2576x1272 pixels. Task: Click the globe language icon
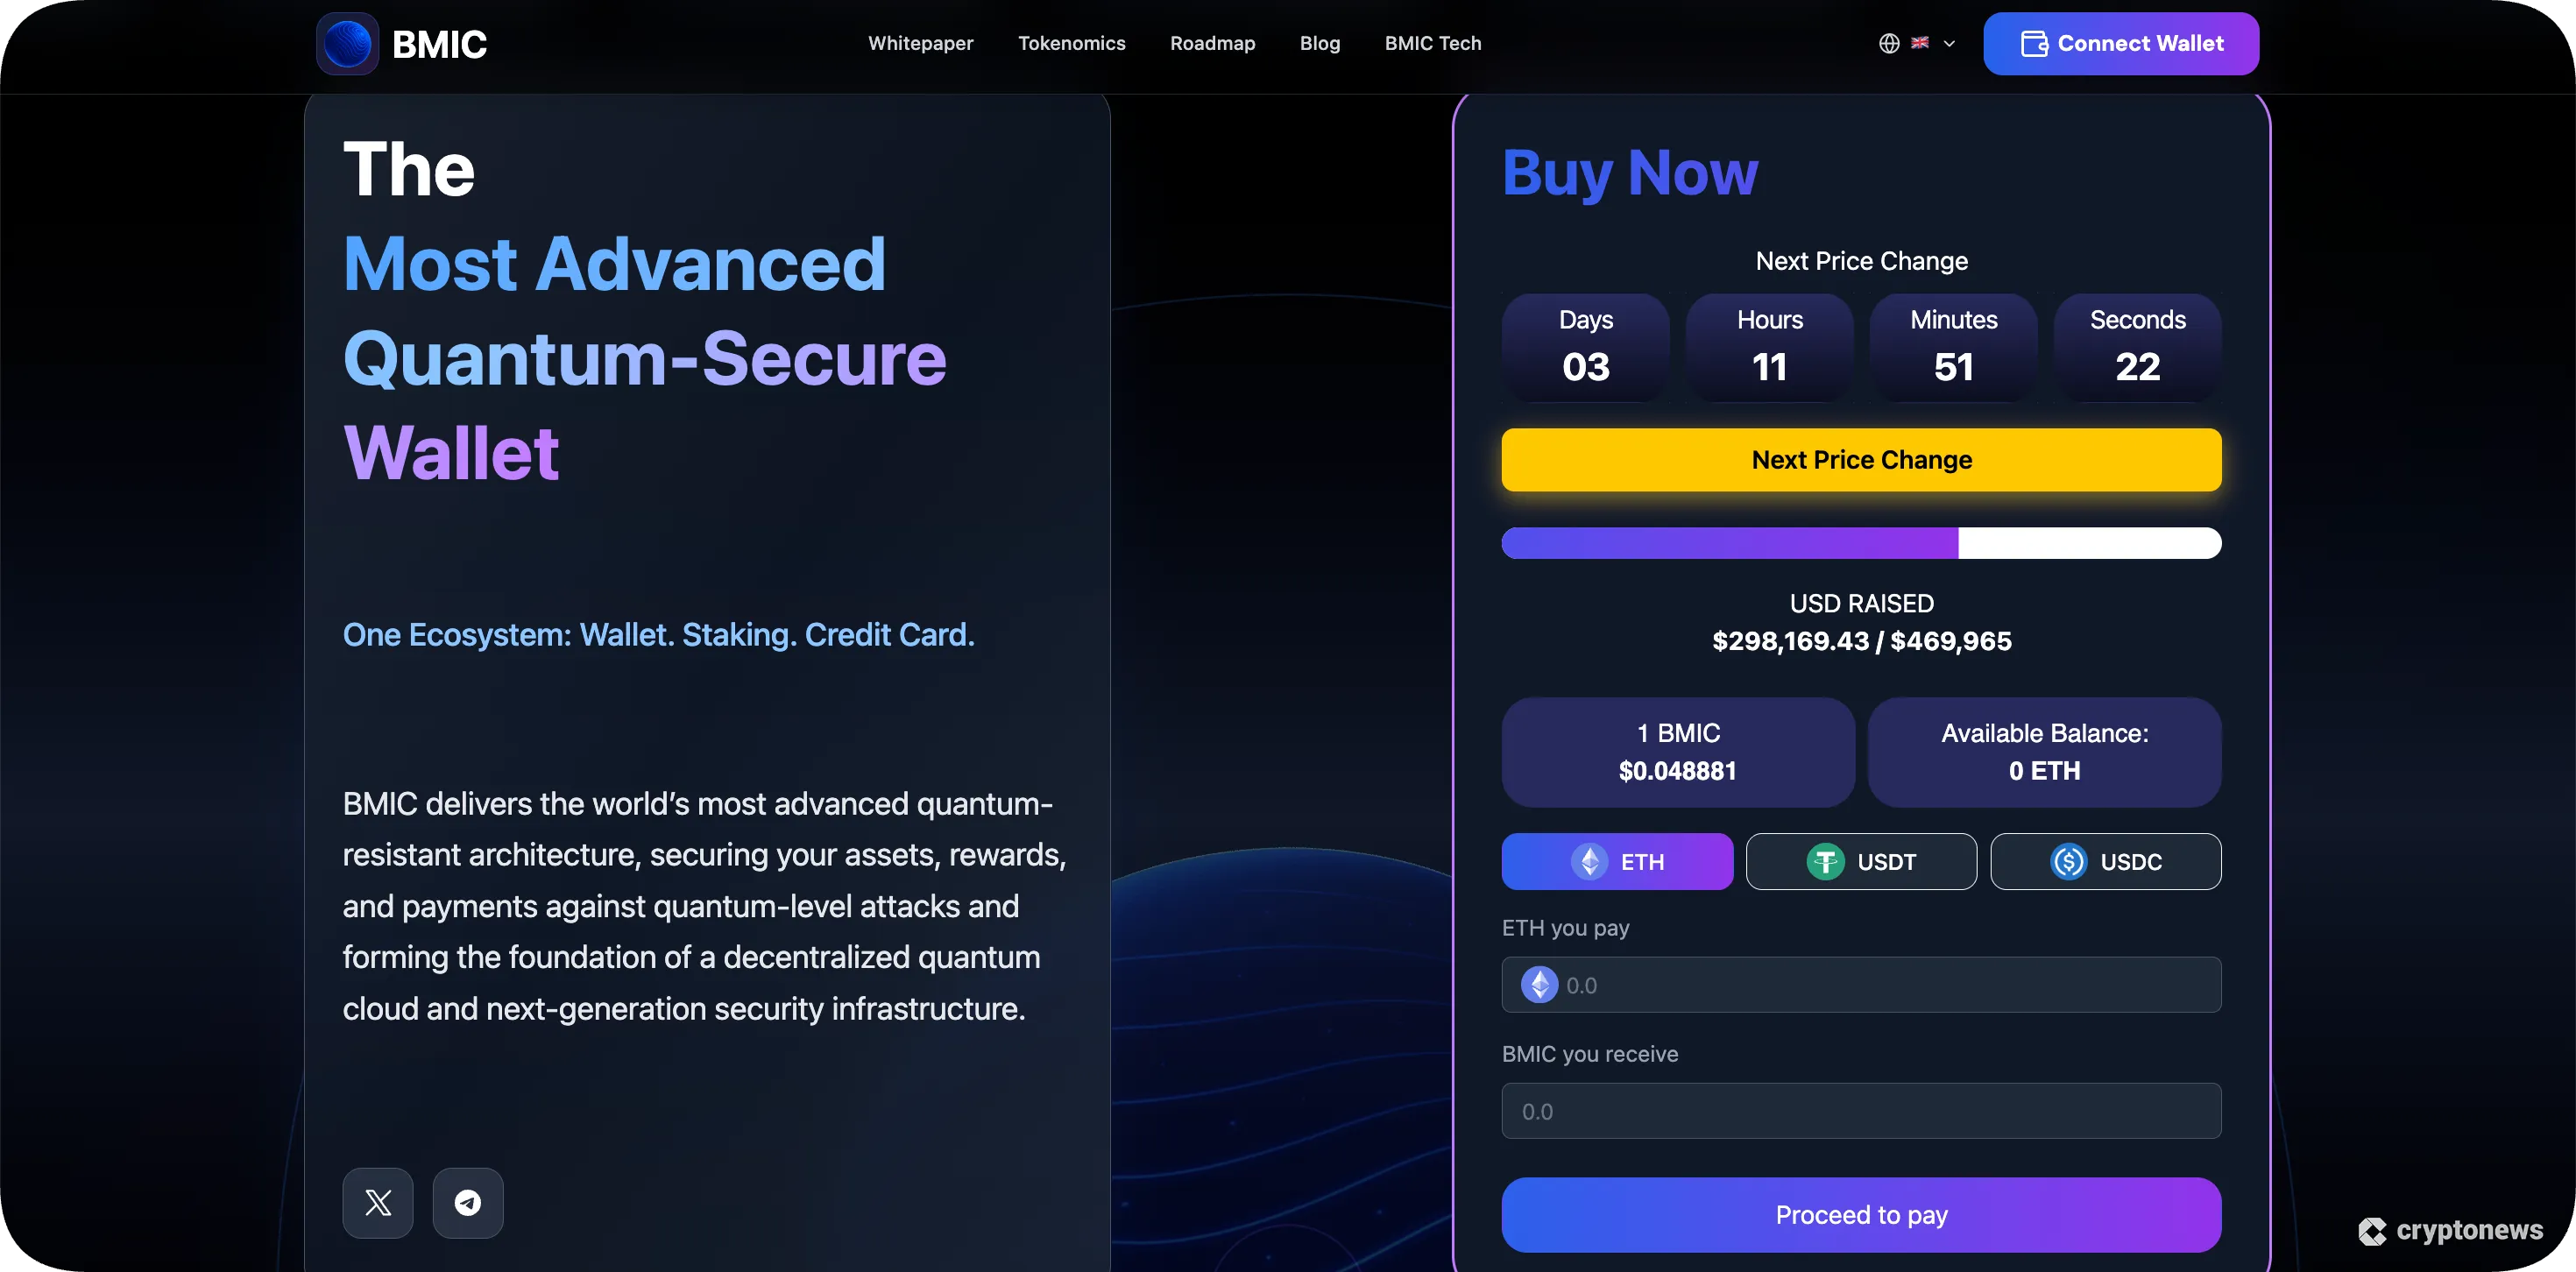tap(1888, 43)
